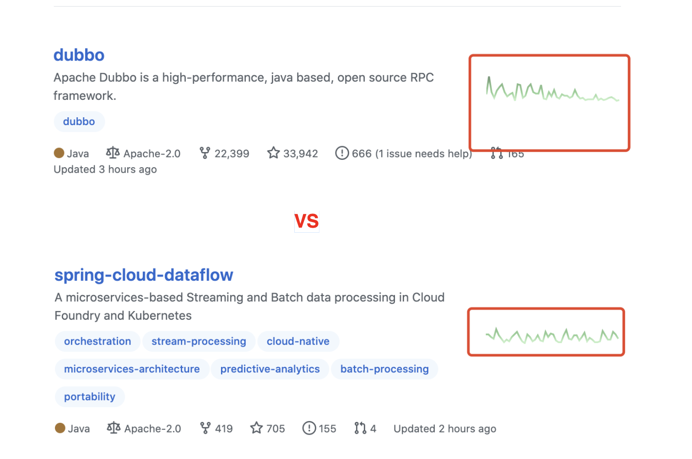Click the dubbo commit activity graph
This screenshot has height=459, width=692.
click(x=552, y=89)
